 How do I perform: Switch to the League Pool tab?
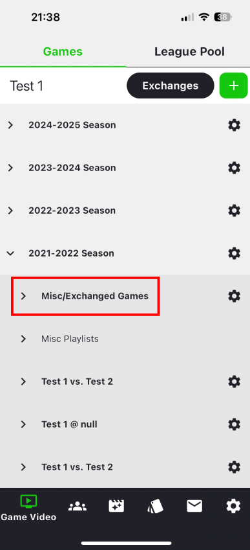[x=189, y=52]
